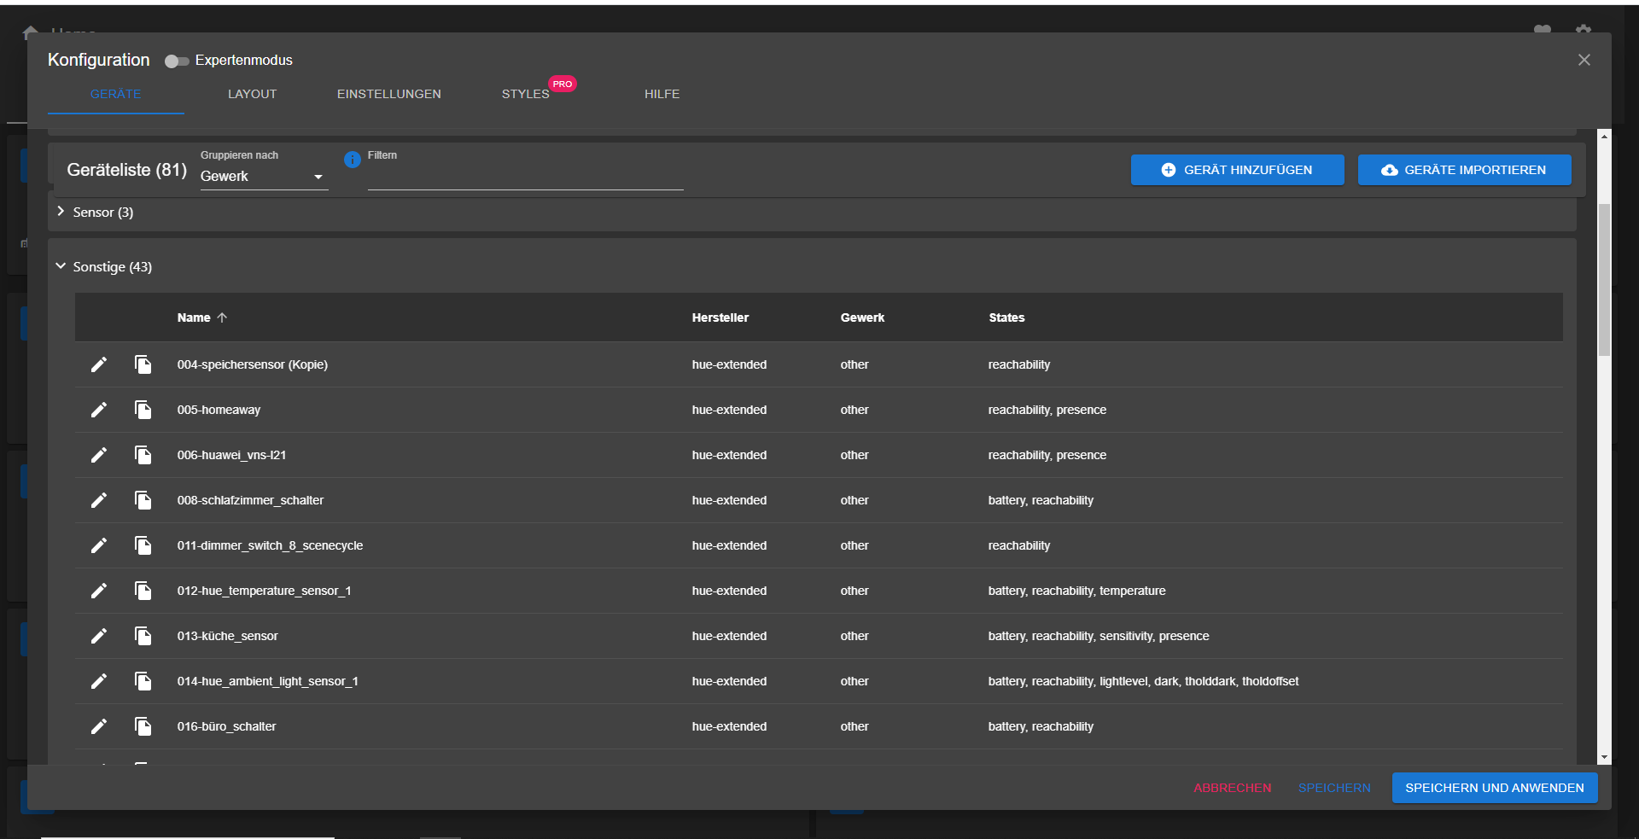1639x839 pixels.
Task: Click the scrollbar up arrow
Action: (1604, 136)
